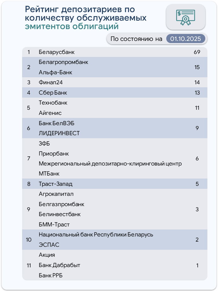Click the 'По состоянию на' label
218x291 pixels.
point(136,39)
